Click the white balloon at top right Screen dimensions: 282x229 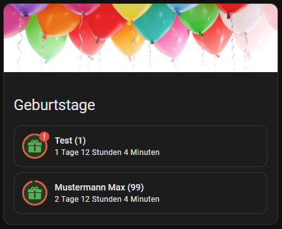click(242, 19)
